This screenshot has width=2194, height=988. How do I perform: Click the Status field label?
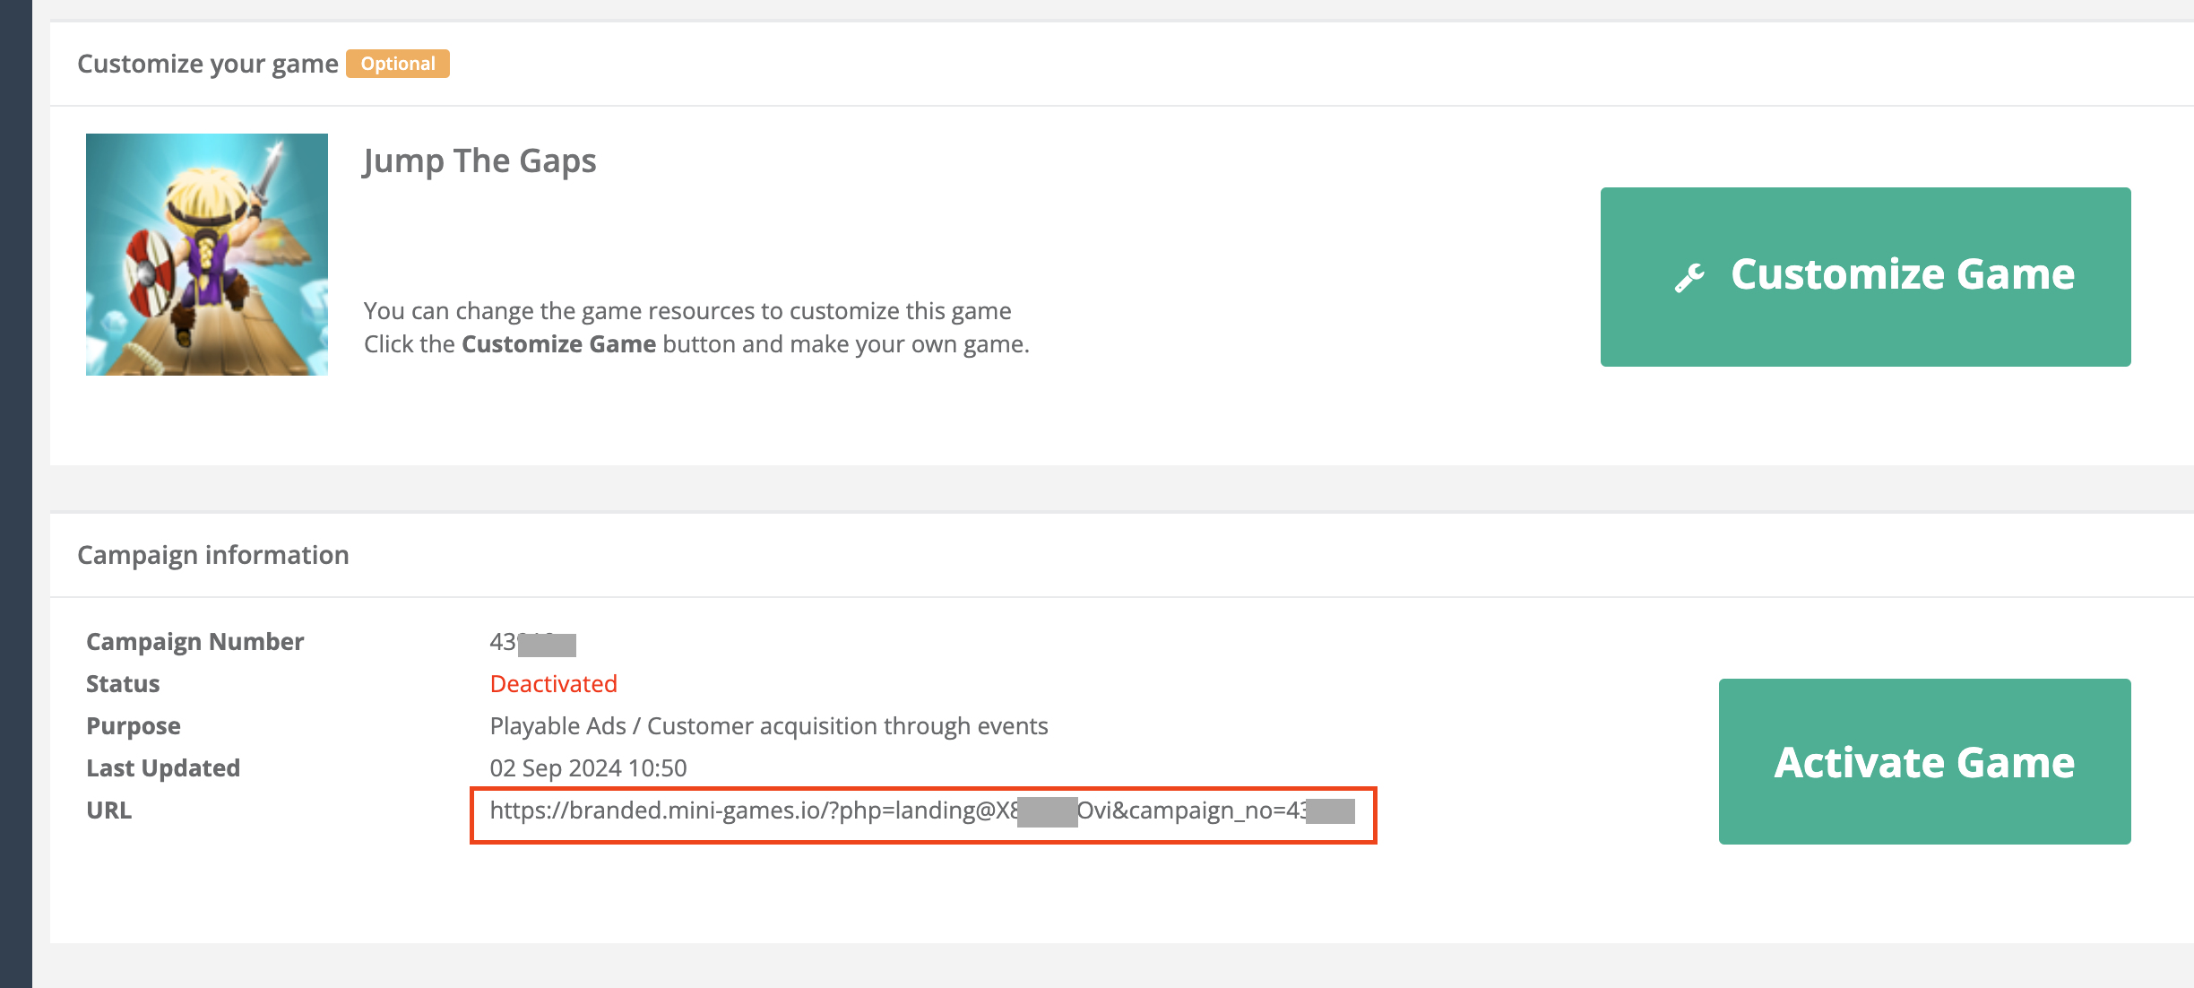[123, 684]
